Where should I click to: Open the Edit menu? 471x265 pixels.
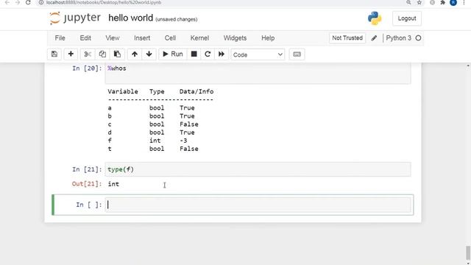pos(85,38)
